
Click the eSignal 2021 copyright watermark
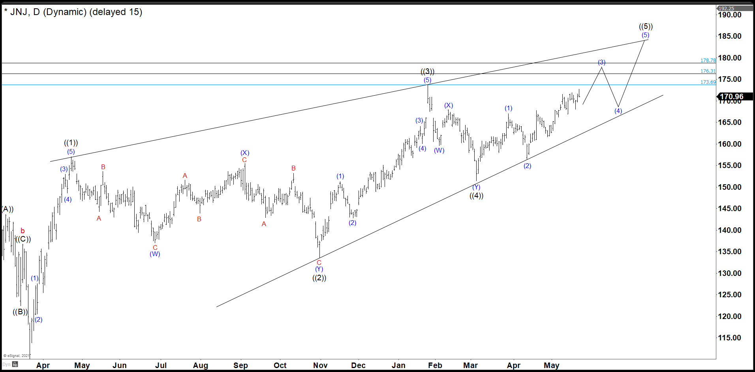tap(16, 356)
